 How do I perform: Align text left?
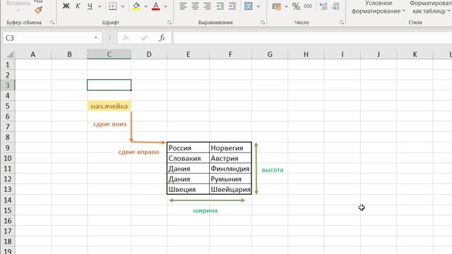[x=183, y=6]
